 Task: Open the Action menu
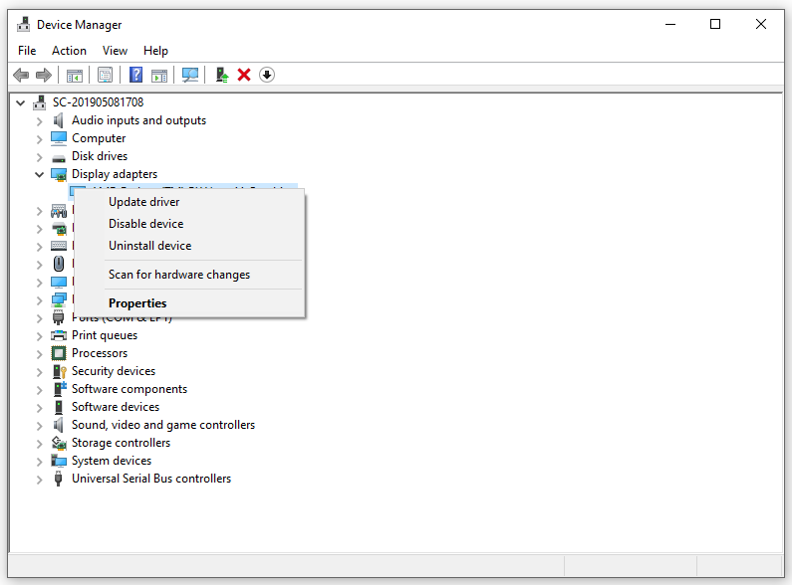coord(69,51)
